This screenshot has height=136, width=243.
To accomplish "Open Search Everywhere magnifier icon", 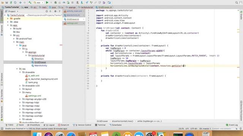I will point(237,3).
